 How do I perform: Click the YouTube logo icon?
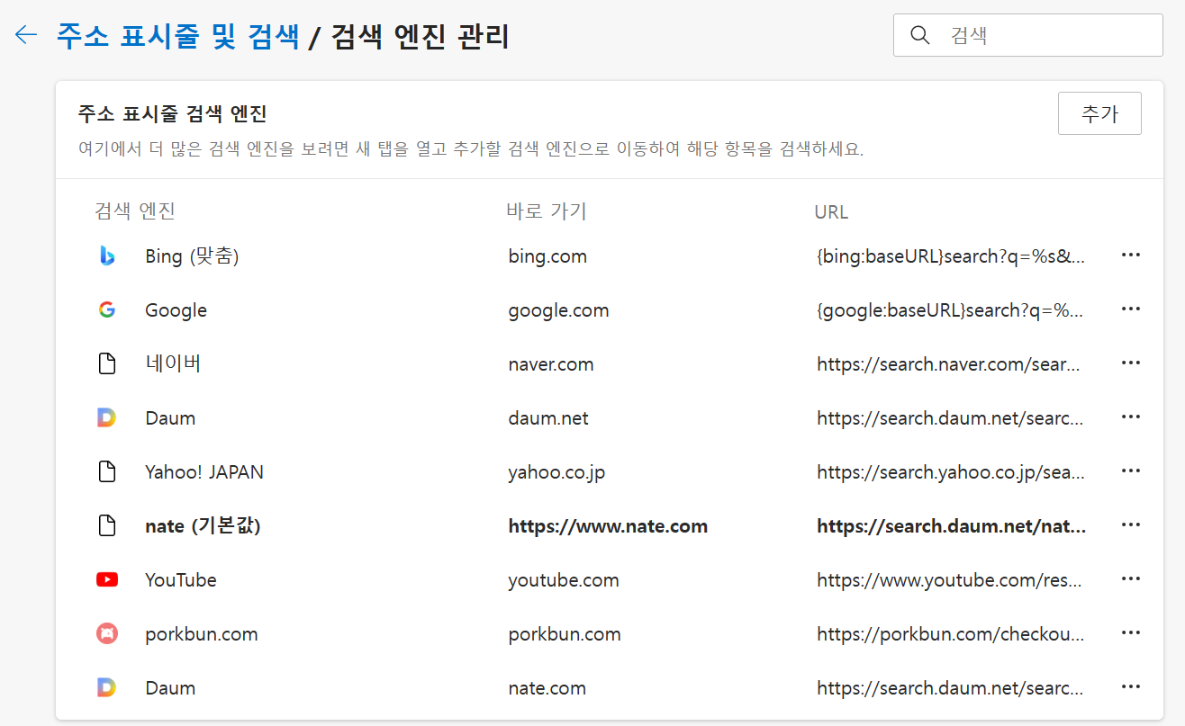[x=107, y=580]
